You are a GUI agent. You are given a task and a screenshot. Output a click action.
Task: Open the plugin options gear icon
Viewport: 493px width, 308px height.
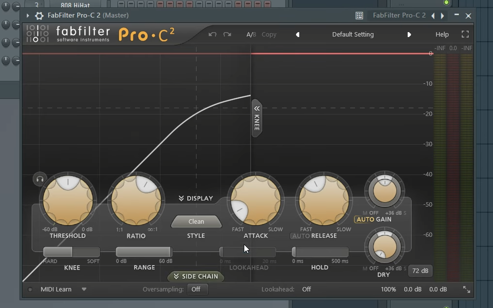pos(39,16)
